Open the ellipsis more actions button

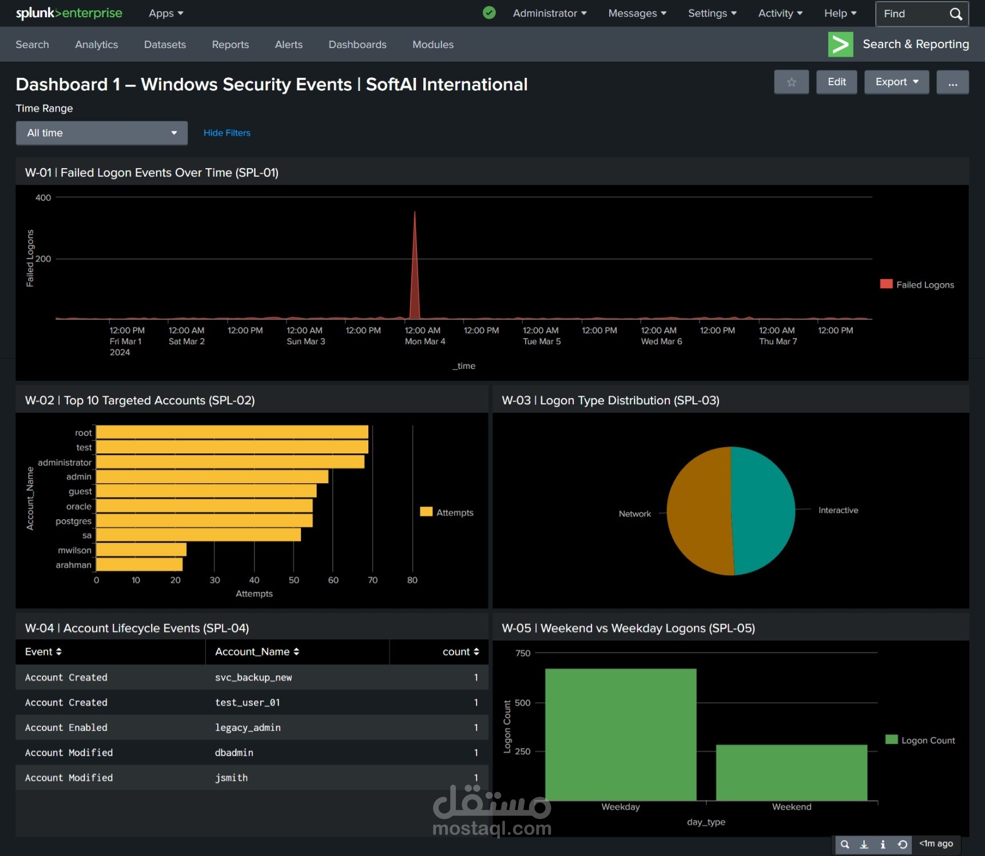tap(952, 82)
